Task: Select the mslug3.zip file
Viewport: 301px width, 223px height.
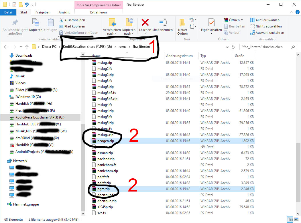Action: 105,87
